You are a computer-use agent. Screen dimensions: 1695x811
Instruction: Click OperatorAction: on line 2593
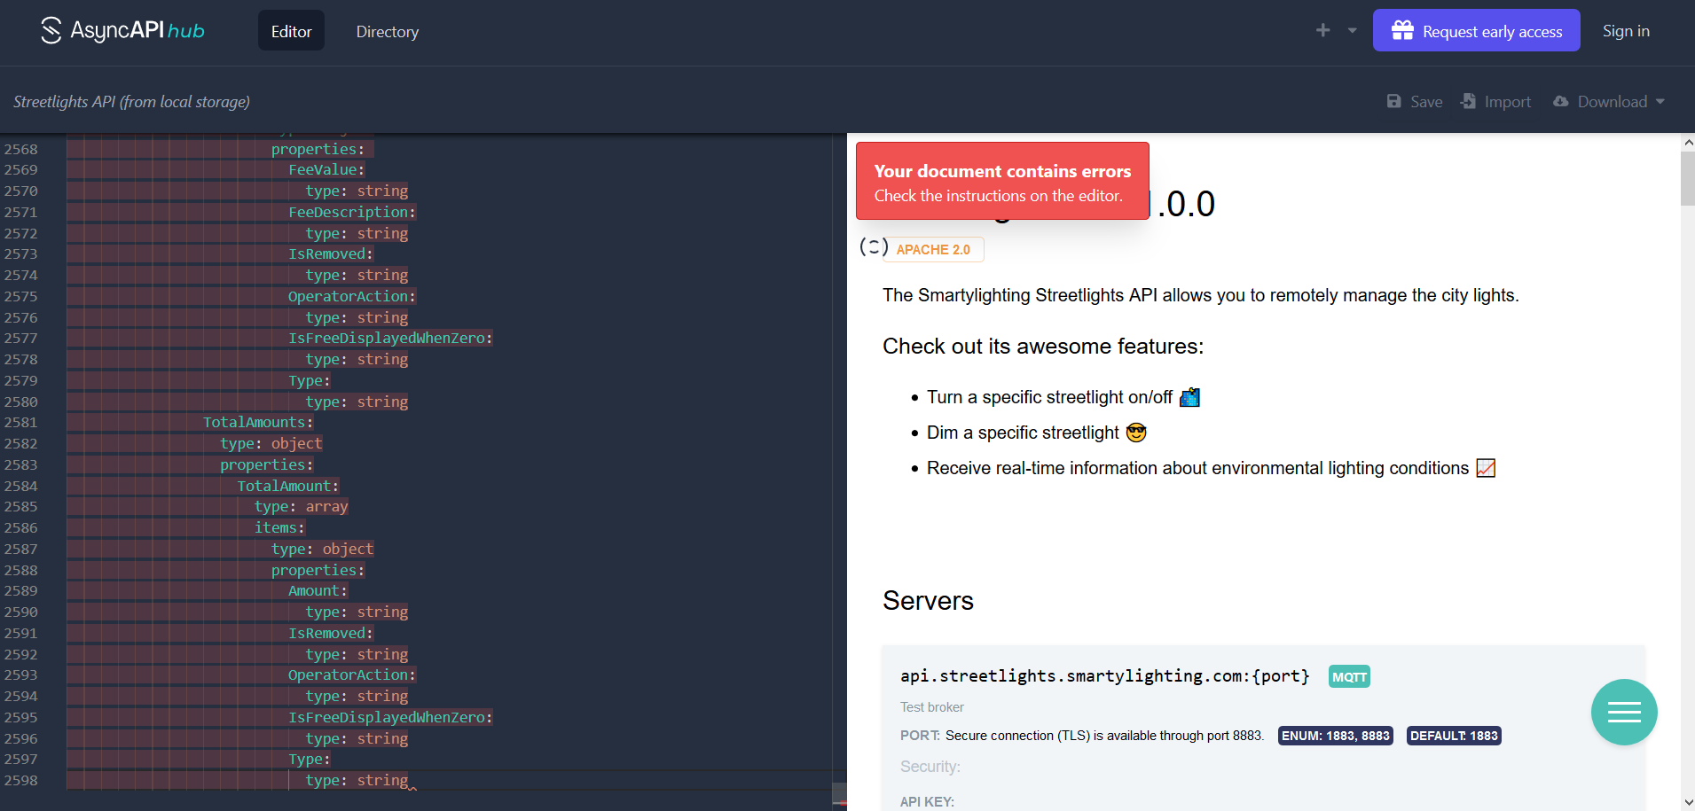(x=352, y=675)
